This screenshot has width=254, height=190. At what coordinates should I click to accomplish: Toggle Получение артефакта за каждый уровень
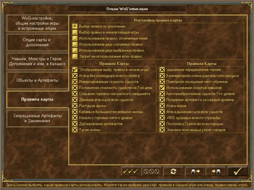pyautogui.click(x=162, y=100)
